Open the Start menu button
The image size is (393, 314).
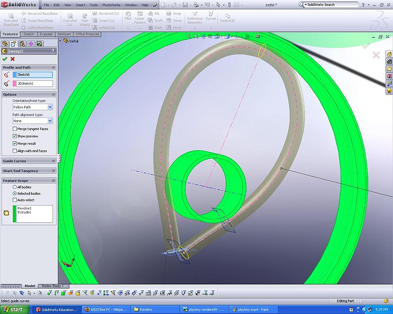pyautogui.click(x=17, y=310)
